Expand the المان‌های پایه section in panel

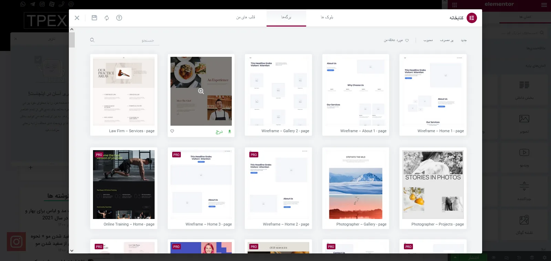[536, 66]
